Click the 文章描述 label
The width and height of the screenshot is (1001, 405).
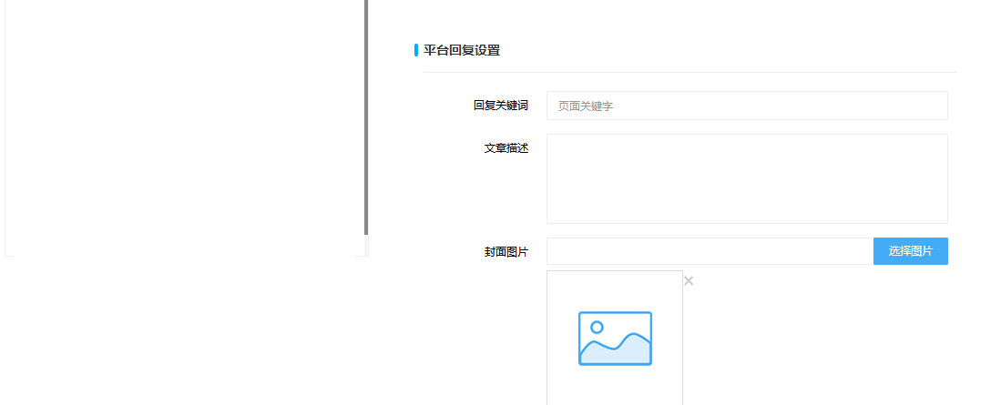(506, 148)
